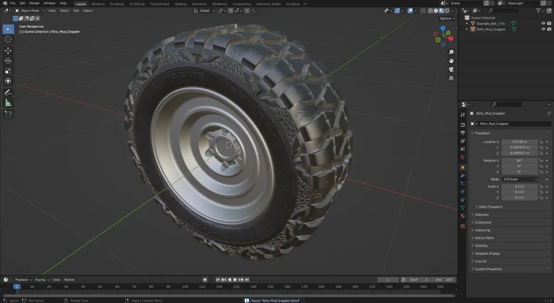Toggle lock for Scale X
Image resolution: width=554 pixels, height=303 pixels.
[542, 186]
